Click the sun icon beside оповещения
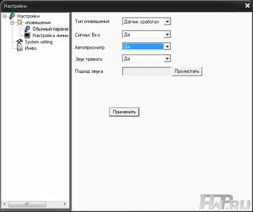This screenshot has width=253, height=212. pyautogui.click(x=20, y=22)
